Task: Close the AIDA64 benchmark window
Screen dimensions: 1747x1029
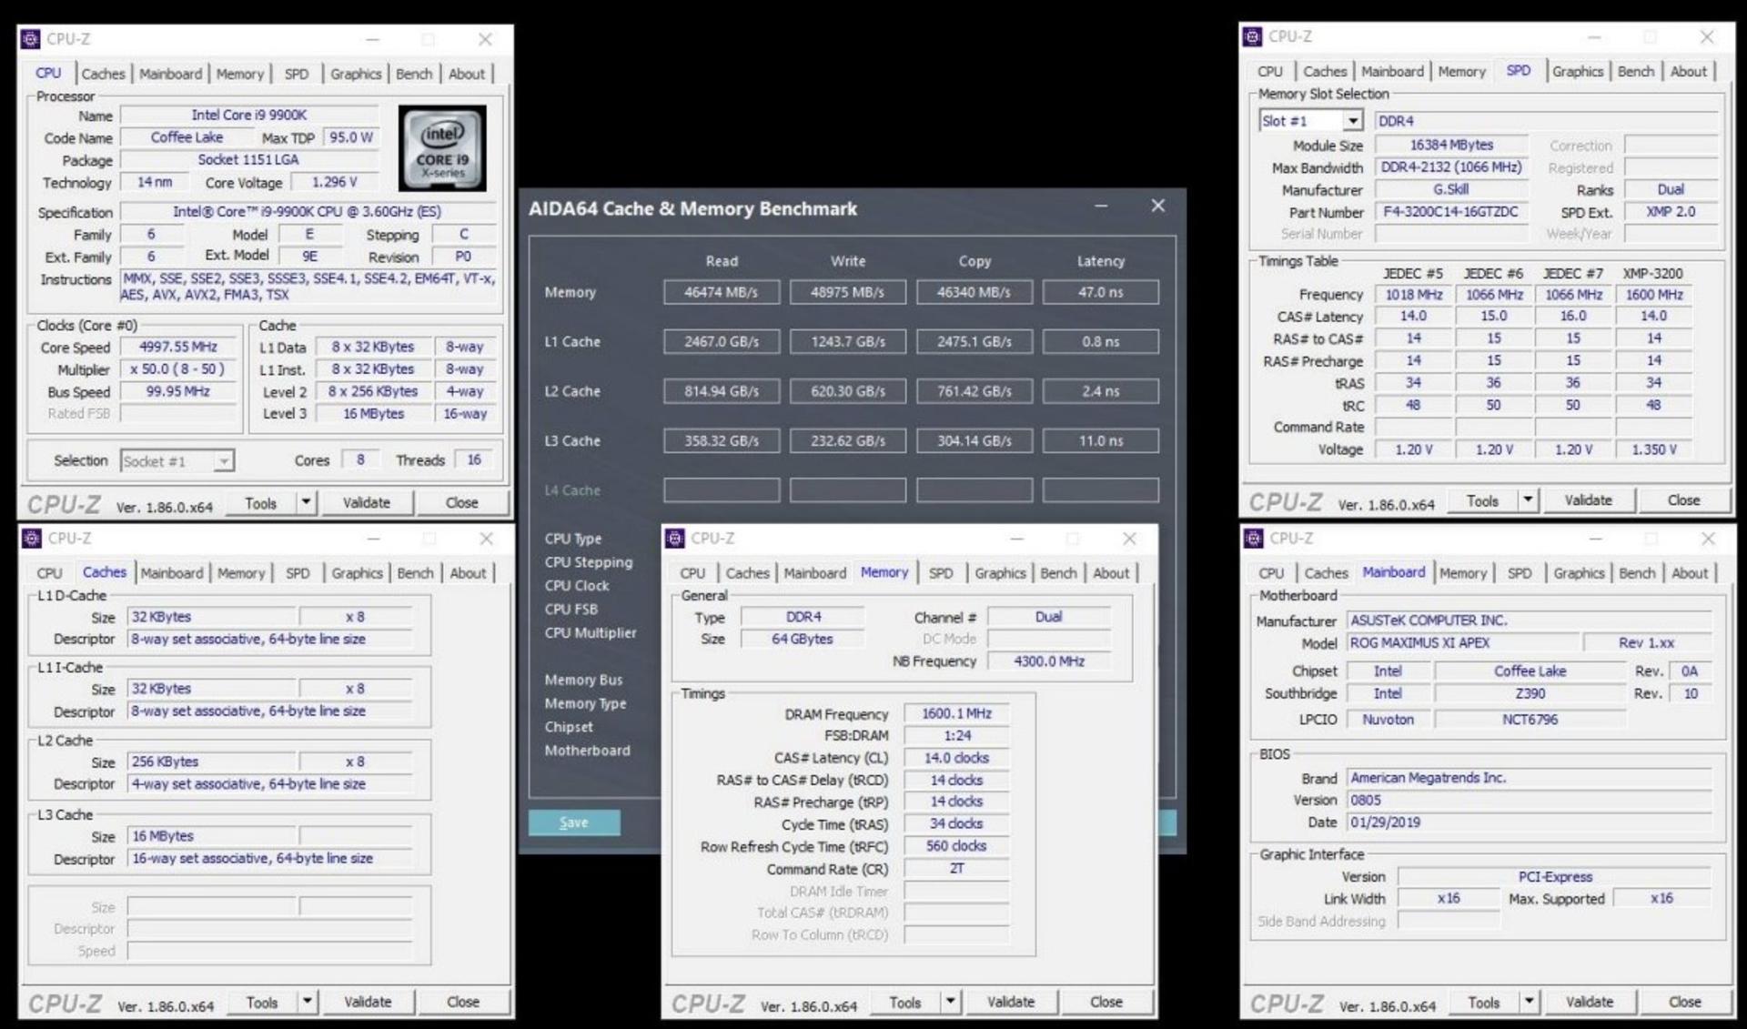Action: 1157,207
